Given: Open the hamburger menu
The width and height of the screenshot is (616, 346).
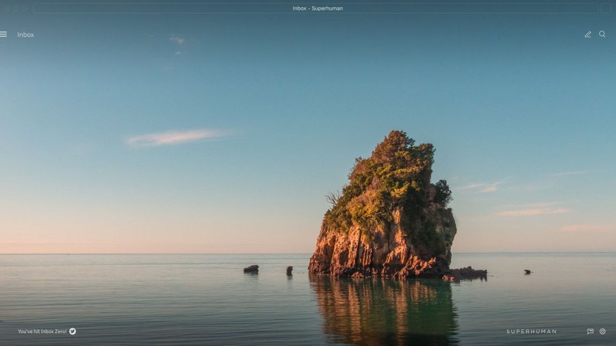Looking at the screenshot, I should tap(3, 34).
